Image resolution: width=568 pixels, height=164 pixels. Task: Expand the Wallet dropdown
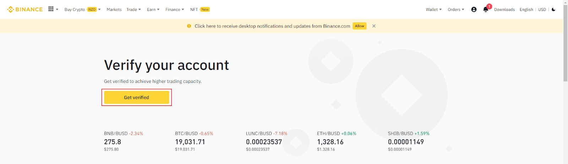[x=433, y=10]
